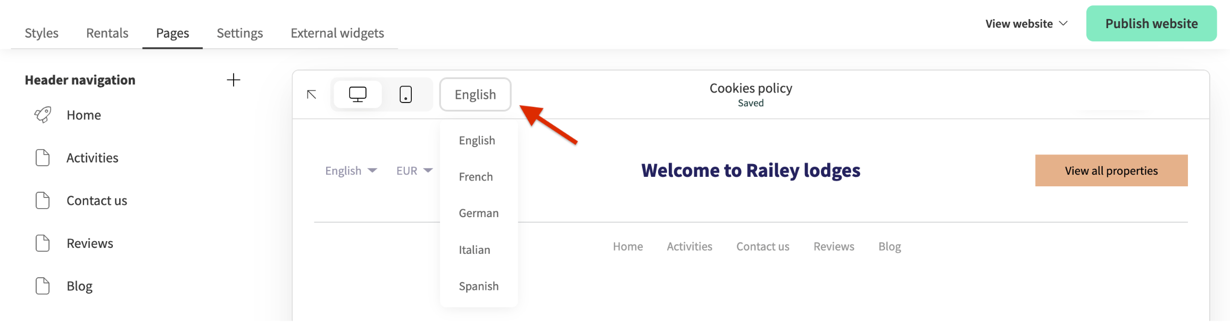
Task: Choose French from the language list
Action: coord(476,177)
